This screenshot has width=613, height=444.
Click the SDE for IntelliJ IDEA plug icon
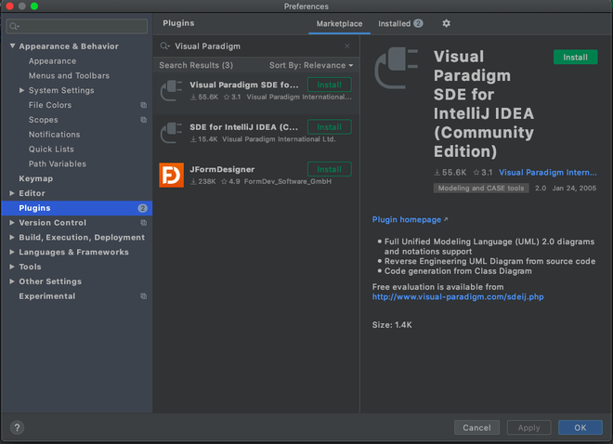coord(172,132)
